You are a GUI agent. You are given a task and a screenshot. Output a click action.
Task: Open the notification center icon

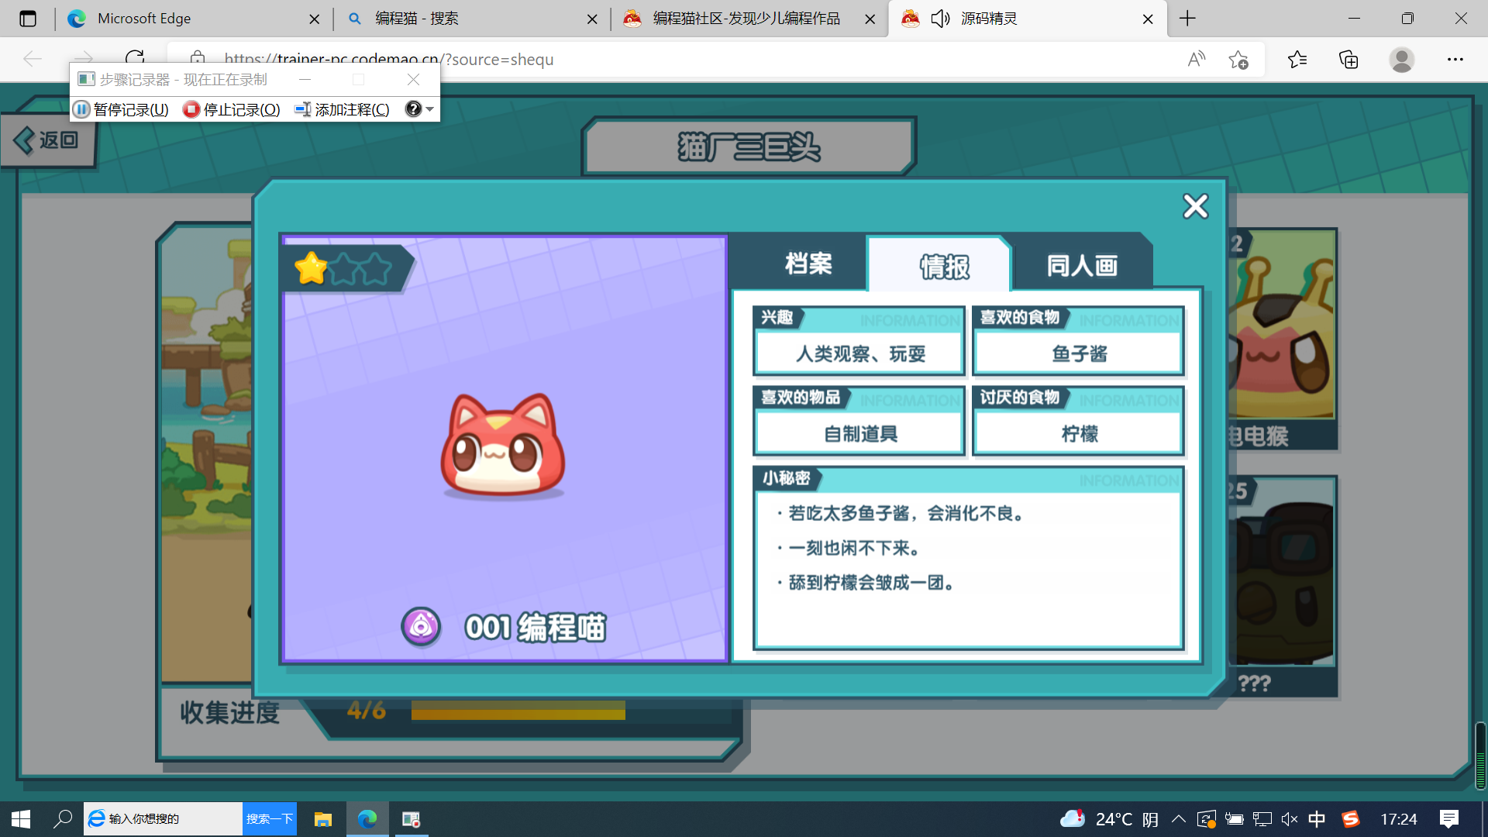[x=1448, y=819]
